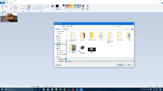163x91 pixels.
Task: Switch to the Home ribbon tab
Action: point(7,3)
